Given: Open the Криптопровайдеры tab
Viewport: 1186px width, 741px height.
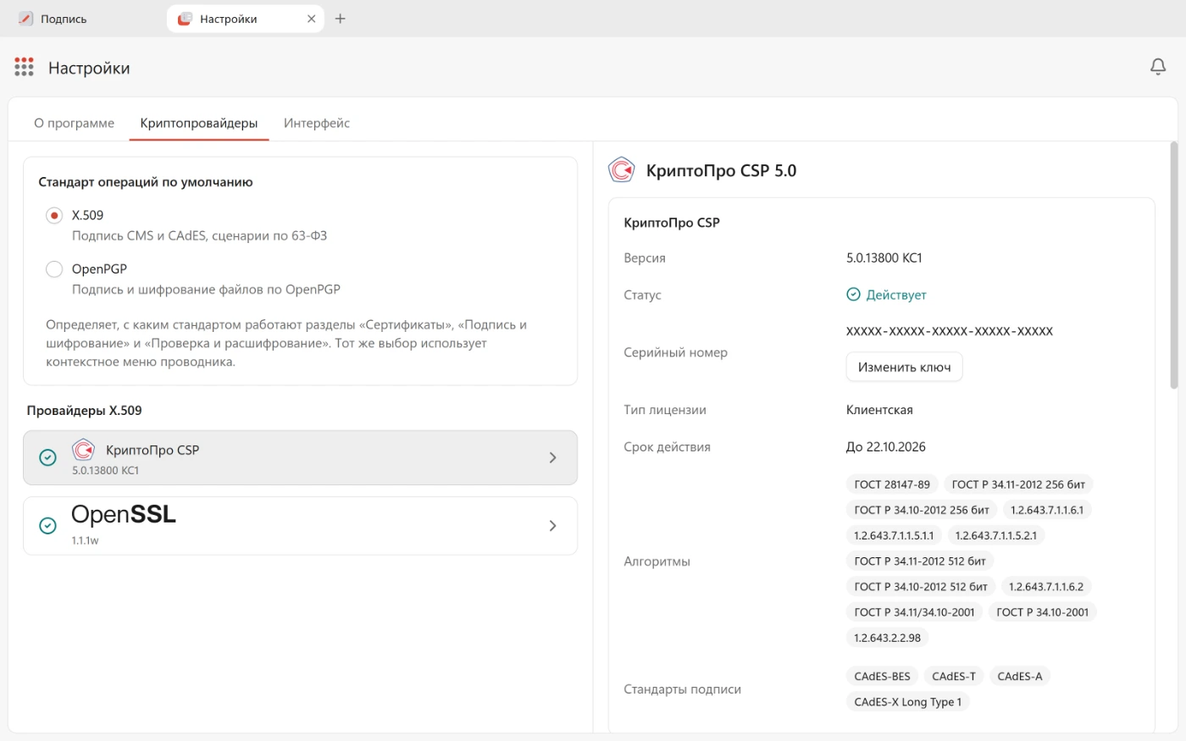Looking at the screenshot, I should pos(199,123).
